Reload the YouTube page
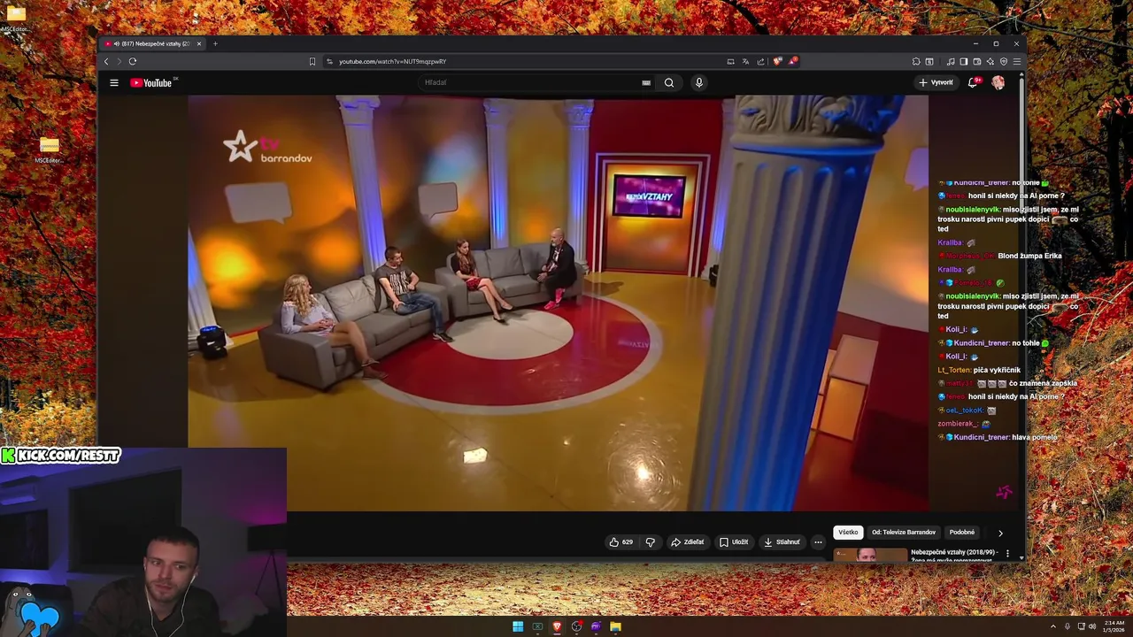1133x637 pixels. point(133,61)
